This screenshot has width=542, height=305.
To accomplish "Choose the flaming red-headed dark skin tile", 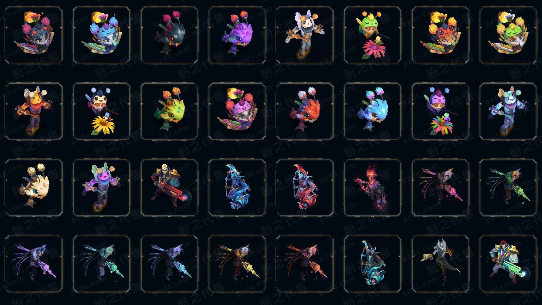I will [373, 188].
